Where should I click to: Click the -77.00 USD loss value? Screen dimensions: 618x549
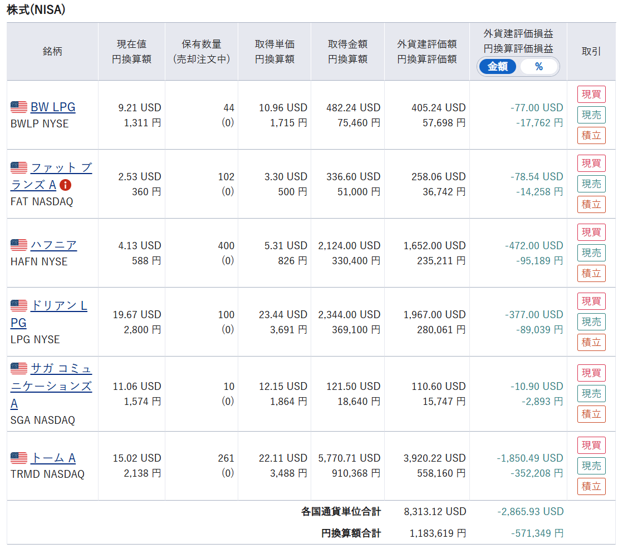(536, 107)
